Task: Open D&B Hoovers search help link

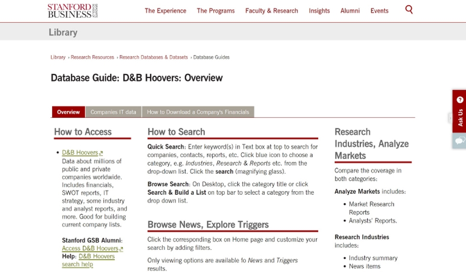Action: tap(88, 260)
